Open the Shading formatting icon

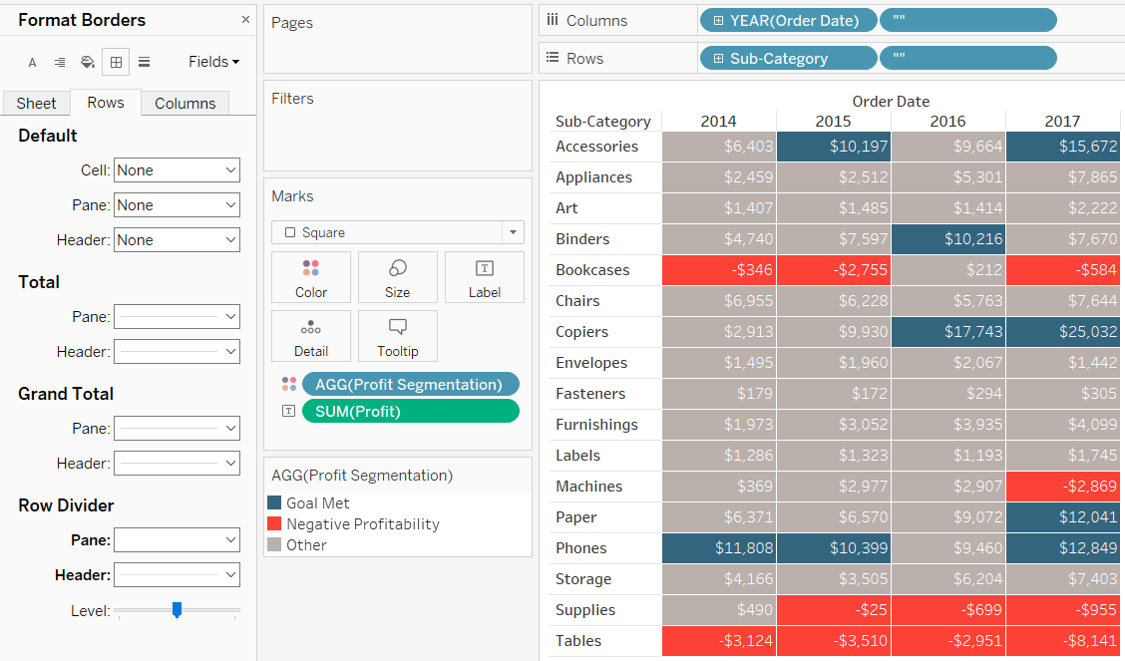pyautogui.click(x=87, y=62)
